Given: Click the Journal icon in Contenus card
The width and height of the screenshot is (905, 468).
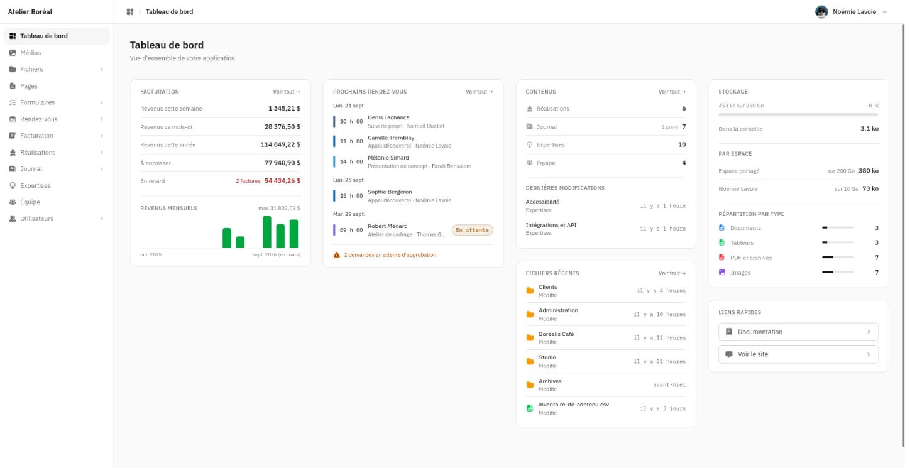Looking at the screenshot, I should click(x=529, y=127).
